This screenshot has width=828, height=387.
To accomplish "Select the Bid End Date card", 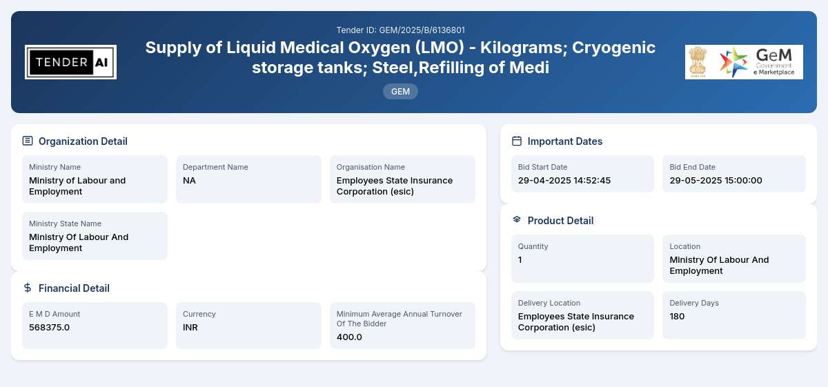I will (734, 174).
